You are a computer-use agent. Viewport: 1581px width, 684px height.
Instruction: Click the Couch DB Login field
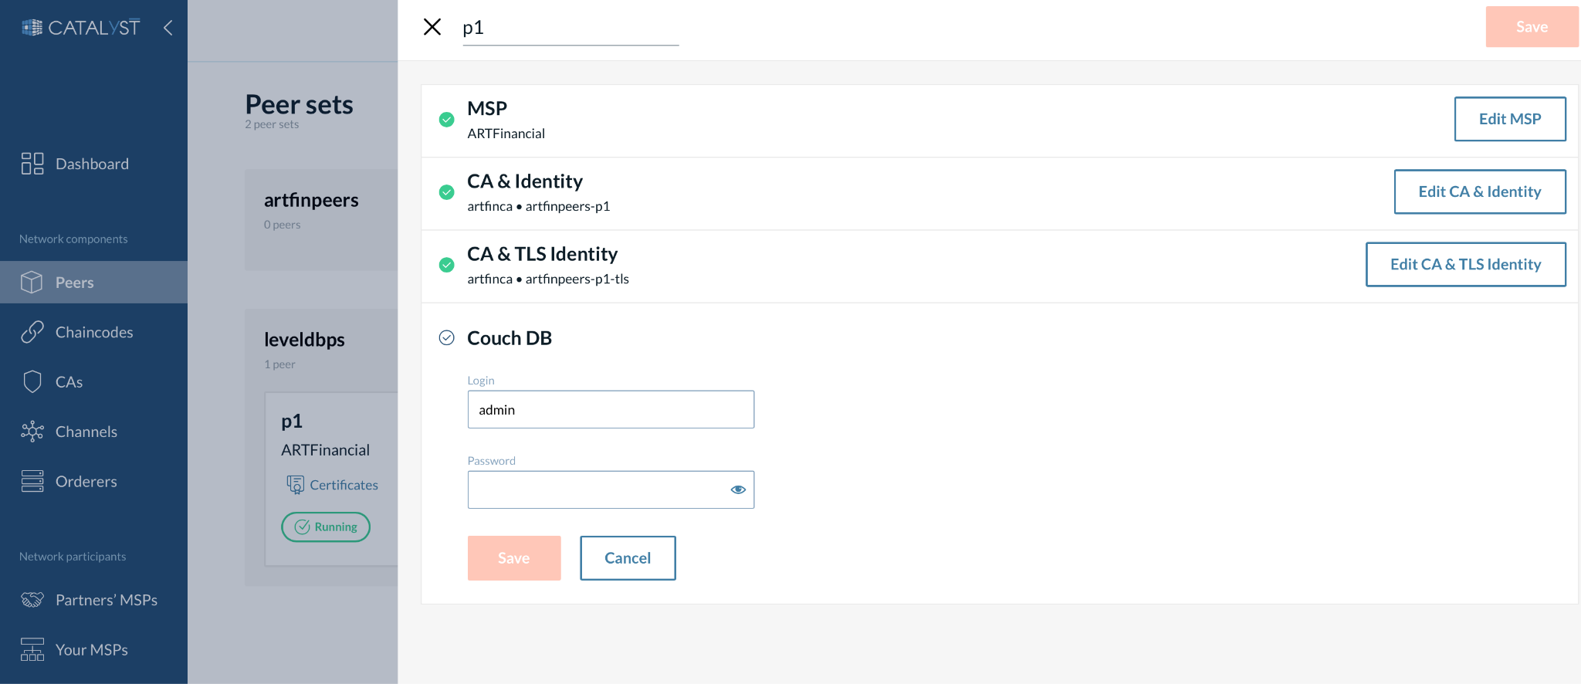611,409
